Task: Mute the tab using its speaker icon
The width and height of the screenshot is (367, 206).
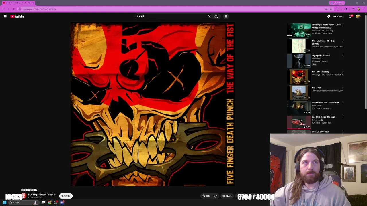Action: pyautogui.click(x=29, y=3)
